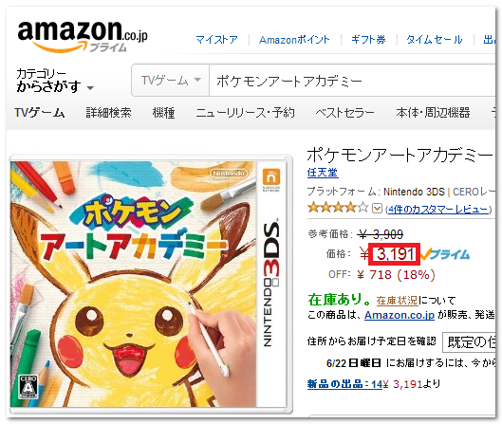Click the Pokemon Art Academy cover image
The width and height of the screenshot is (502, 424).
coord(151,285)
